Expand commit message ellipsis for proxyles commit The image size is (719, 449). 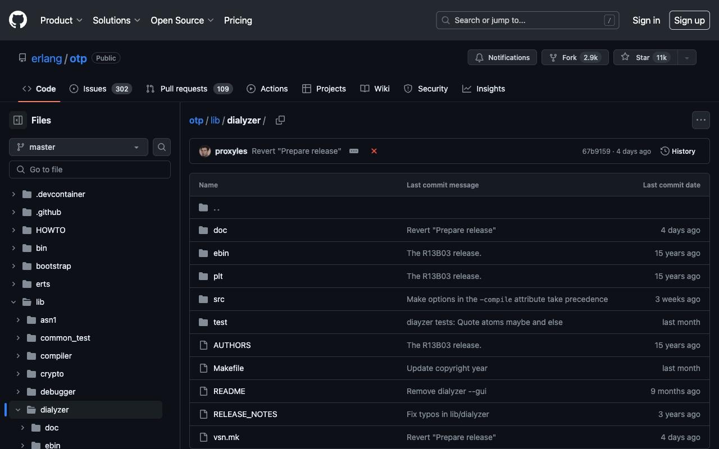point(354,151)
